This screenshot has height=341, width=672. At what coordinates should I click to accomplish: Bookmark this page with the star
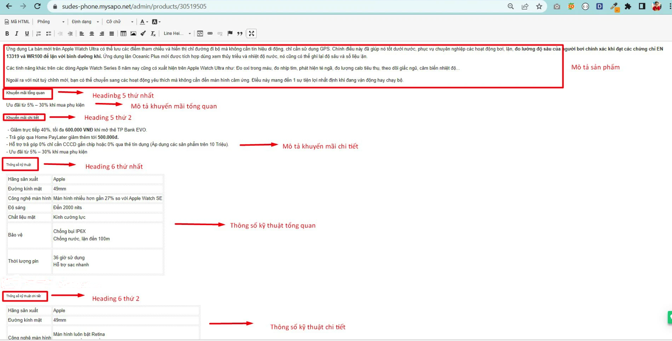click(x=539, y=6)
